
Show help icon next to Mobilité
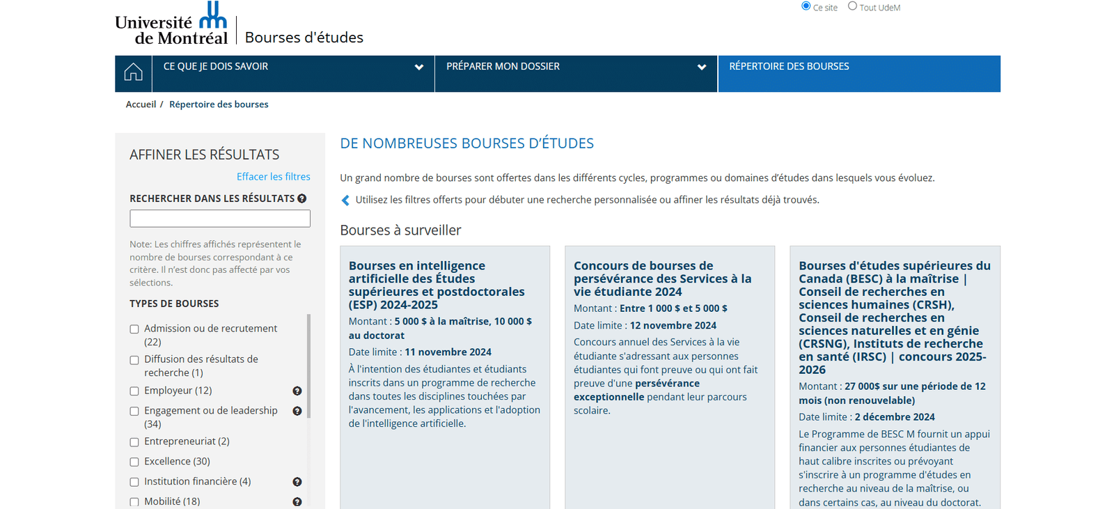[x=297, y=502]
